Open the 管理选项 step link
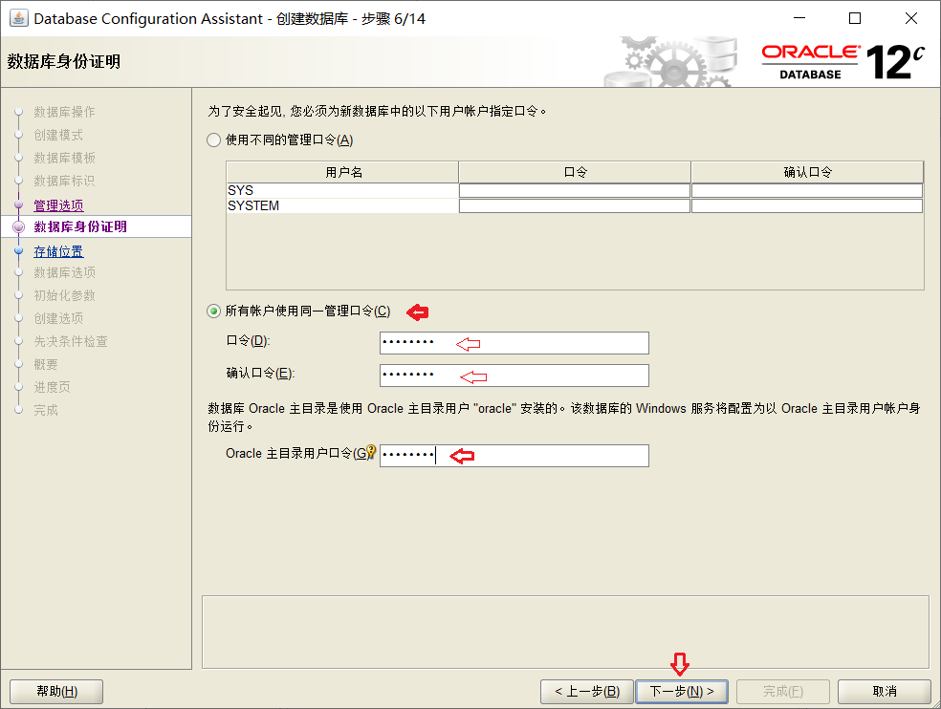This screenshot has height=709, width=941. [x=58, y=205]
